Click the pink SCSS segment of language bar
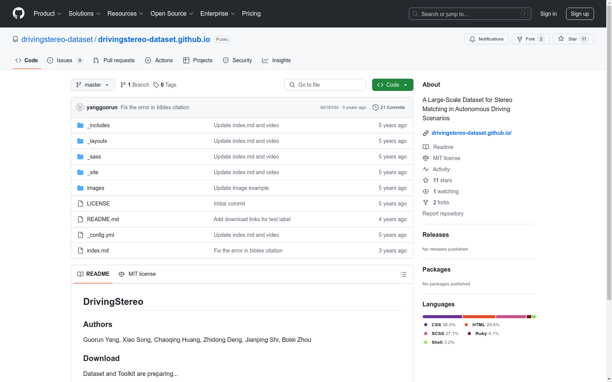The height and width of the screenshot is (382, 612). pyautogui.click(x=511, y=317)
